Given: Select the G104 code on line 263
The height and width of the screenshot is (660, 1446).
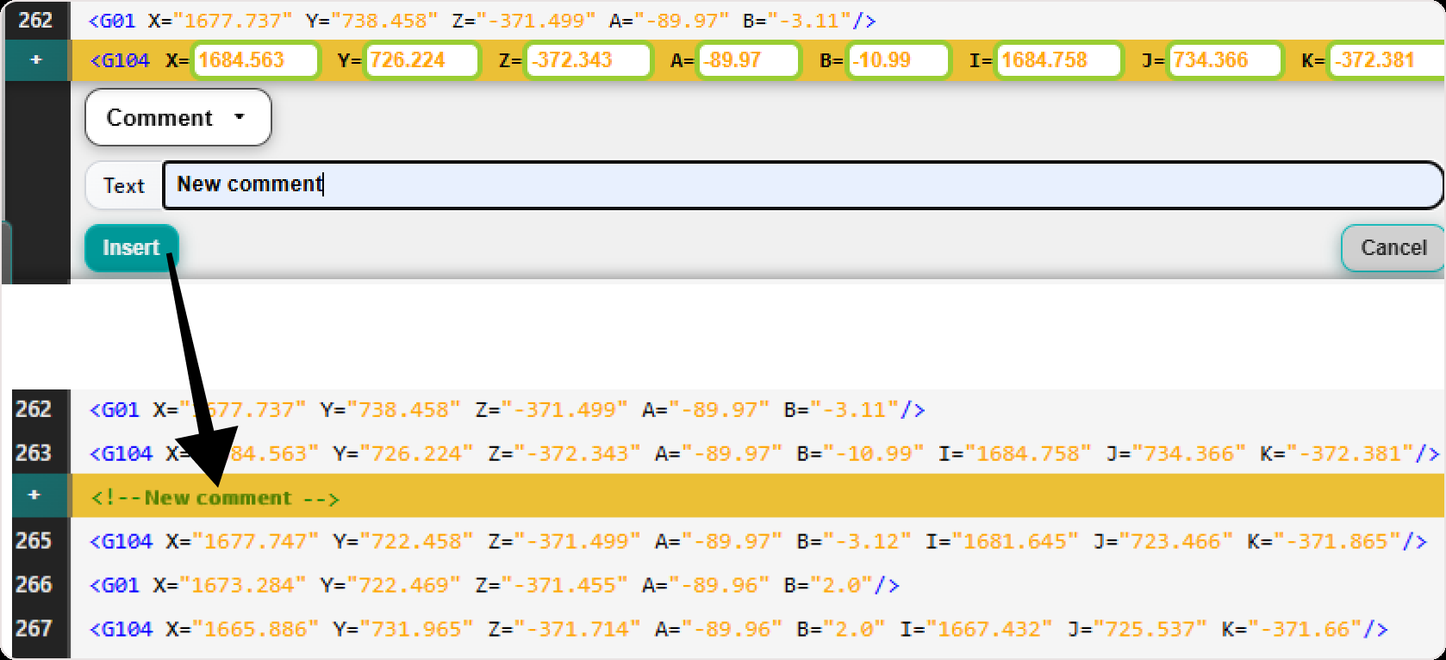Looking at the screenshot, I should pyautogui.click(x=764, y=453).
